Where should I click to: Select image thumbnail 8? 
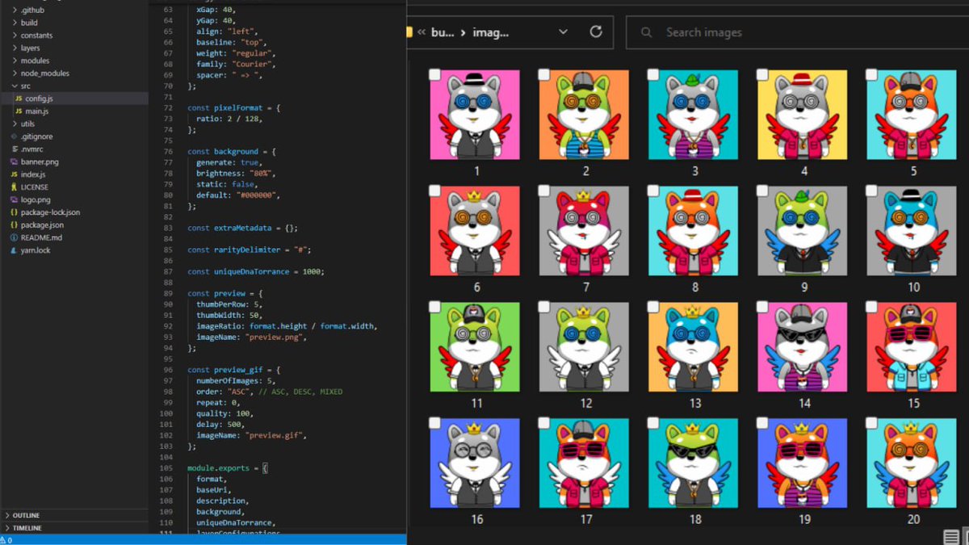click(x=693, y=231)
